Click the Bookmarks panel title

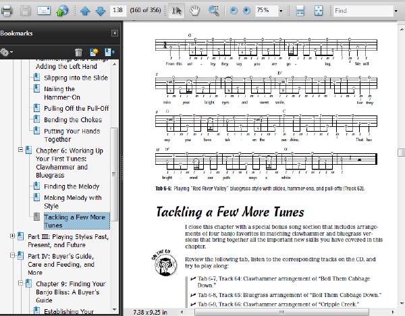pyautogui.click(x=16, y=33)
